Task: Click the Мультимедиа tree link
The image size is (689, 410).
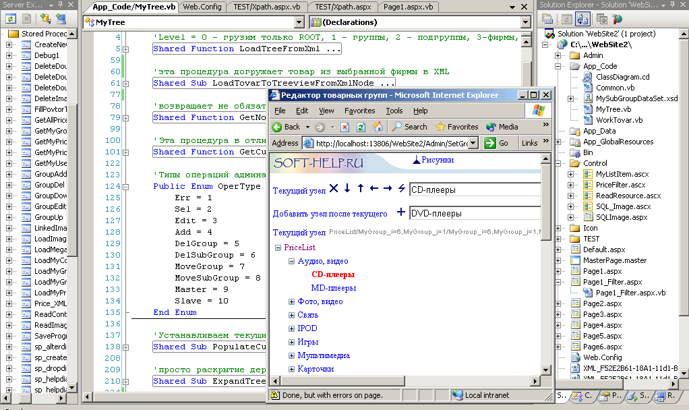Action: pos(324,355)
